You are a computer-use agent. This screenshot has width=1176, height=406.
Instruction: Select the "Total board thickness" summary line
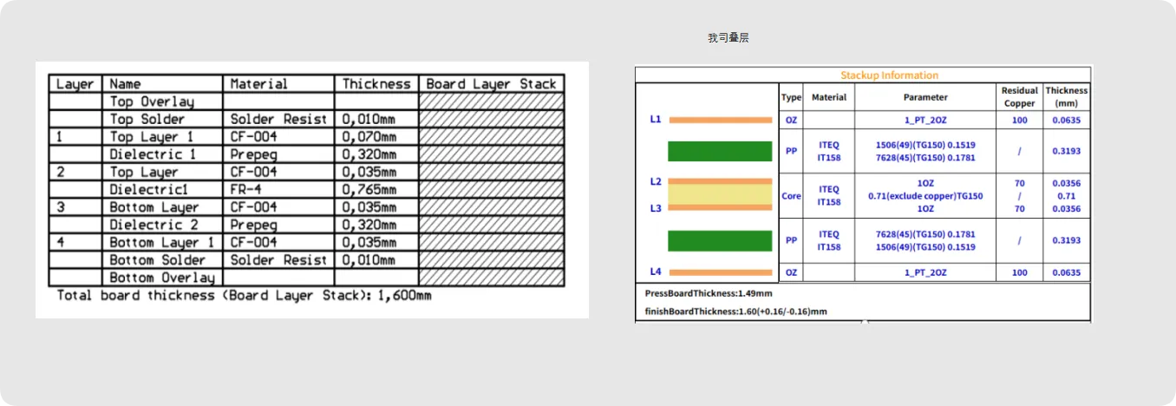[245, 296]
